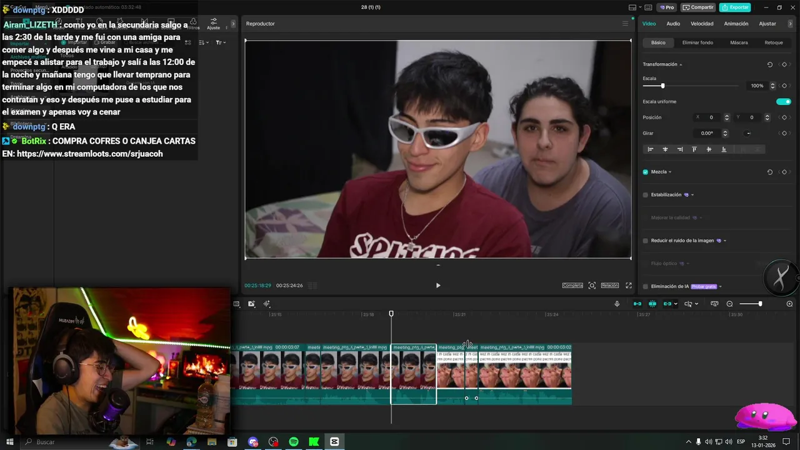Viewport: 800px width, 450px height.
Task: Click the Completa quality button
Action: coord(572,286)
